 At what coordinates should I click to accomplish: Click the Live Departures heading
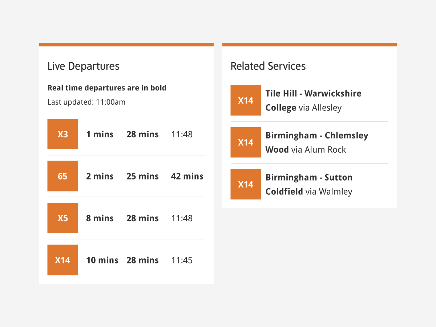pos(84,66)
